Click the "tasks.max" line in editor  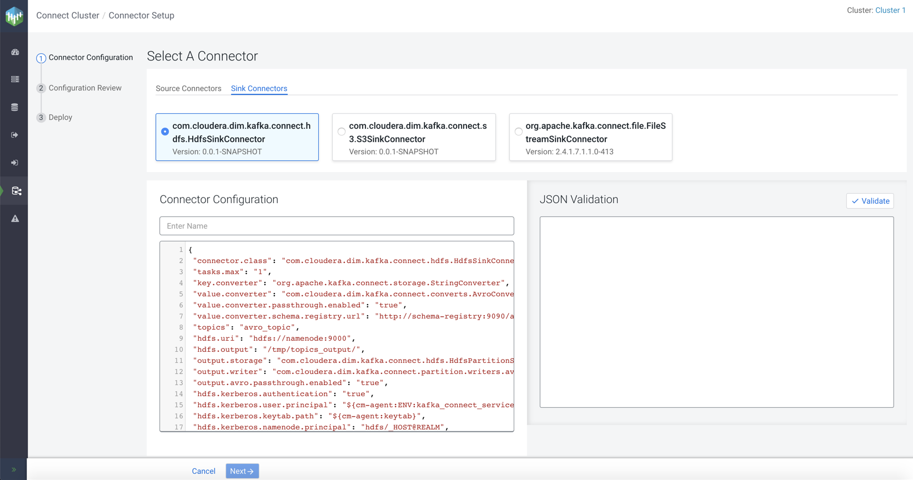232,272
